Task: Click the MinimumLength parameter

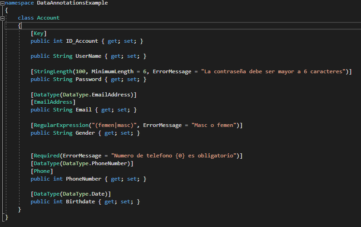Action: click(112, 71)
